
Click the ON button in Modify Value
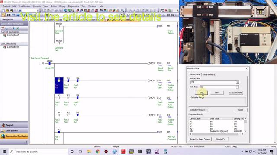[201, 93]
